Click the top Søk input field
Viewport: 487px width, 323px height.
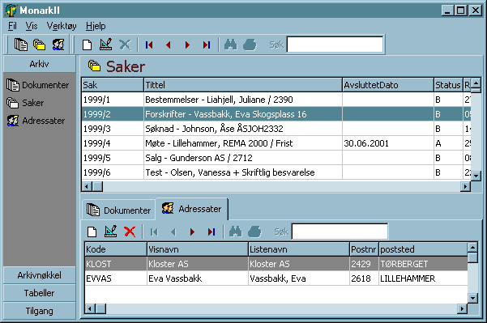coord(335,45)
